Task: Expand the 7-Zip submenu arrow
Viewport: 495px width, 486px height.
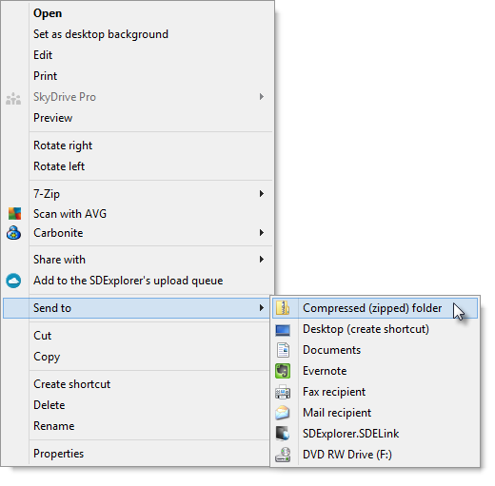Action: (x=262, y=193)
